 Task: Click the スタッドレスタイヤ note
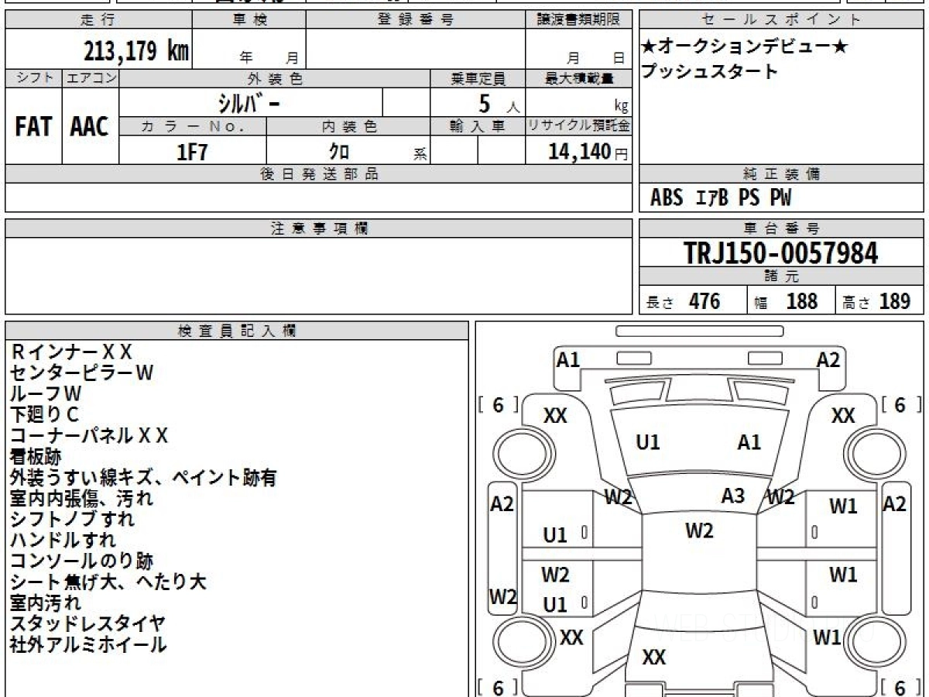coord(87,623)
